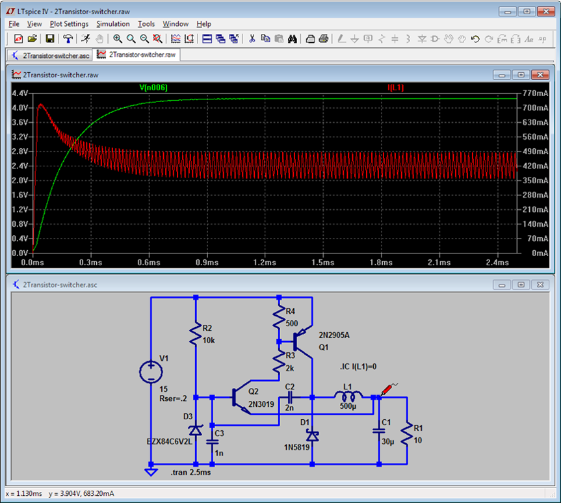The width and height of the screenshot is (561, 503).
Task: Click the Zoom In magnifier icon
Action: click(118, 39)
